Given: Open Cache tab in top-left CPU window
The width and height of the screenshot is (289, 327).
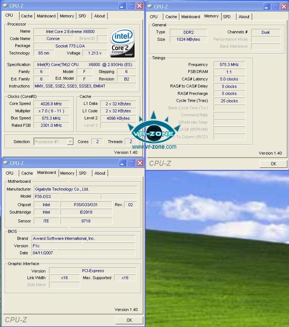Looking at the screenshot, I should click(26, 16).
